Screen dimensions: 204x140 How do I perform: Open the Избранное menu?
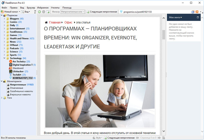point(43,8)
